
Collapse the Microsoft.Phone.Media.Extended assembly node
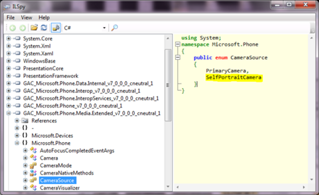[9, 113]
